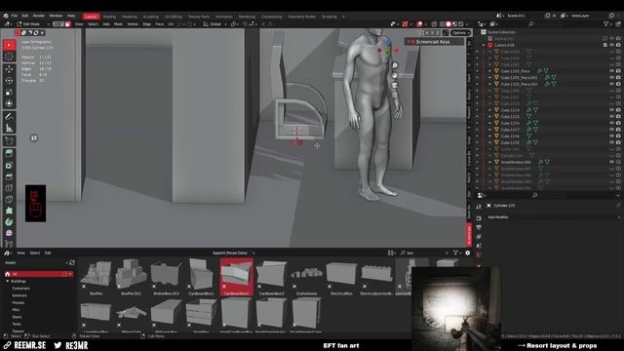Screen dimensions: 624x351
Task: Disable rendering for Cube.1215 camera icon
Action: pos(618,117)
